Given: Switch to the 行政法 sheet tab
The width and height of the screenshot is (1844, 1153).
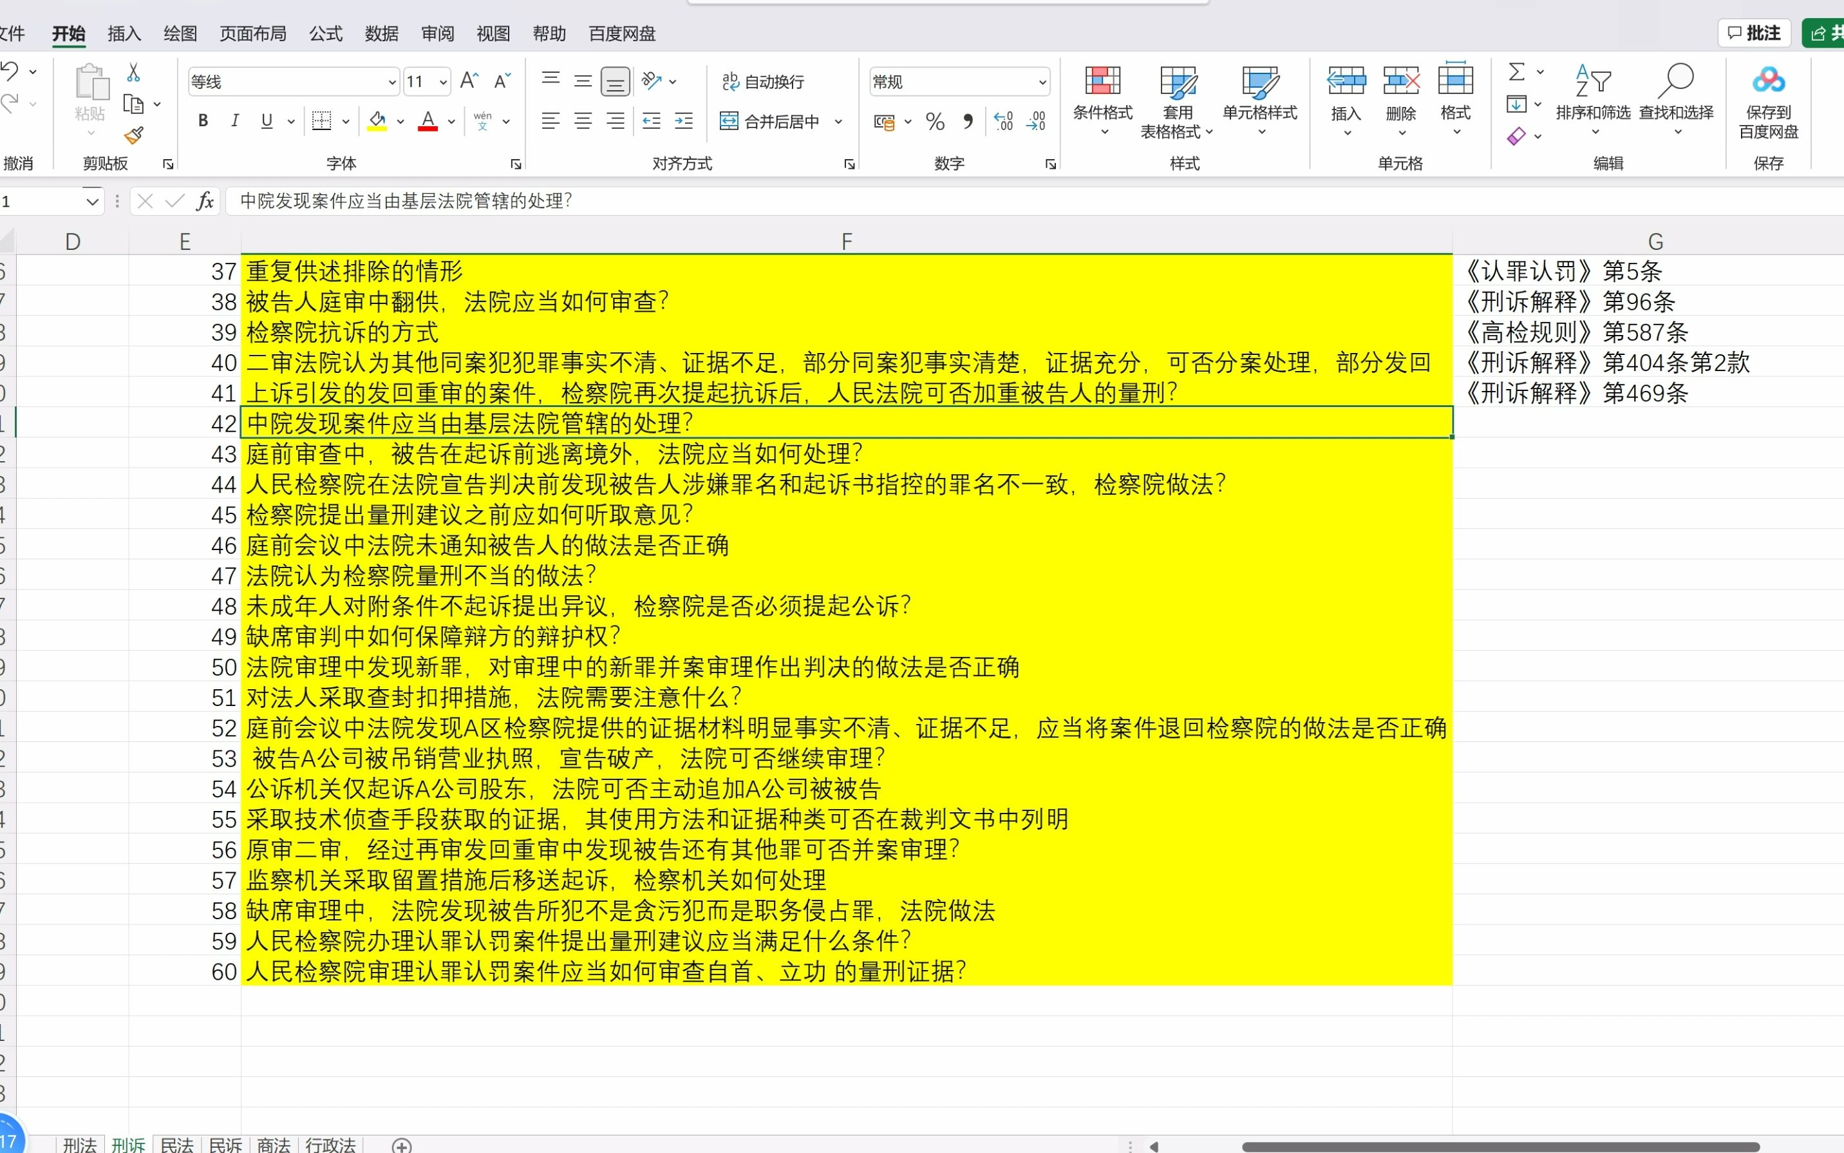Looking at the screenshot, I should point(330,1145).
